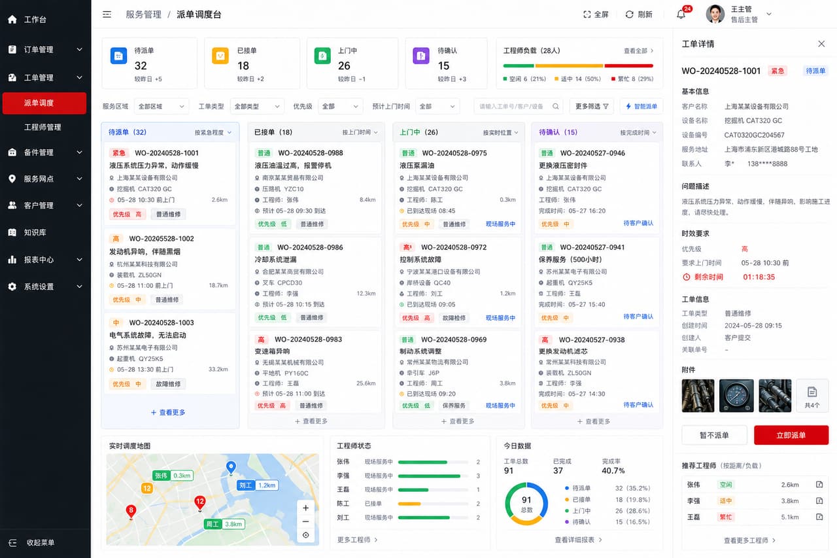Open 按上门时间 sort dropdown
This screenshot has width=837, height=558.
[360, 132]
